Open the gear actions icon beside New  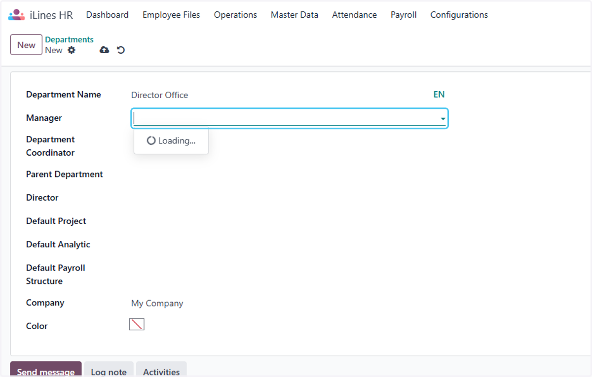point(72,50)
